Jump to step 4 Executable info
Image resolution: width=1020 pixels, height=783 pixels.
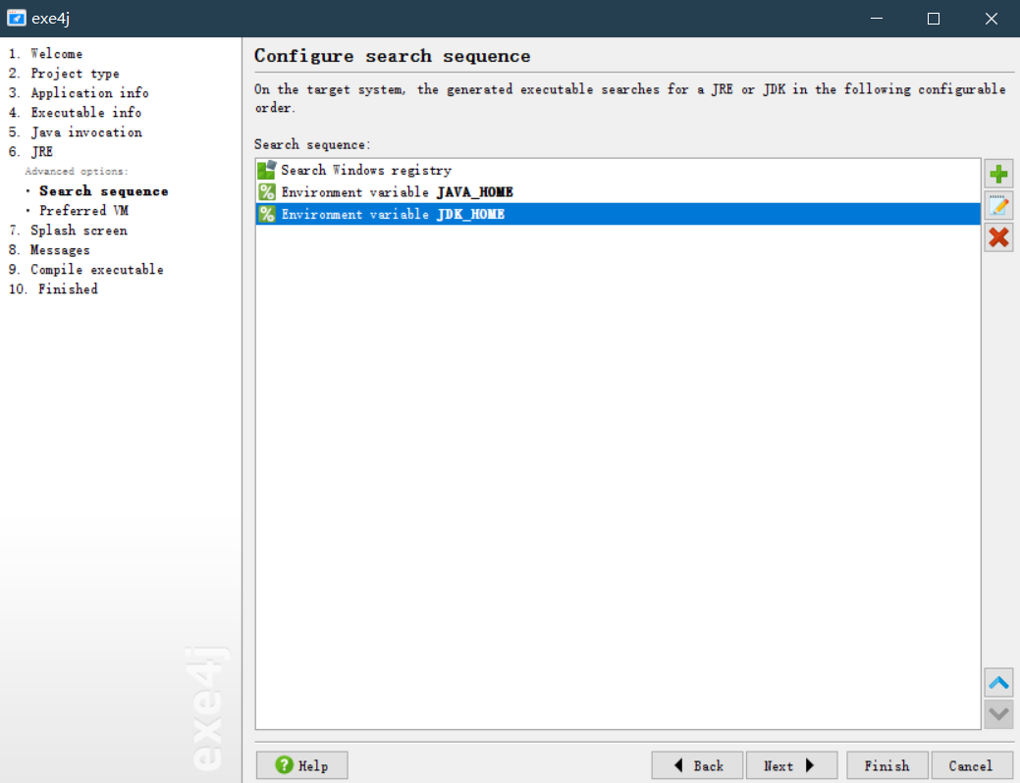click(75, 112)
